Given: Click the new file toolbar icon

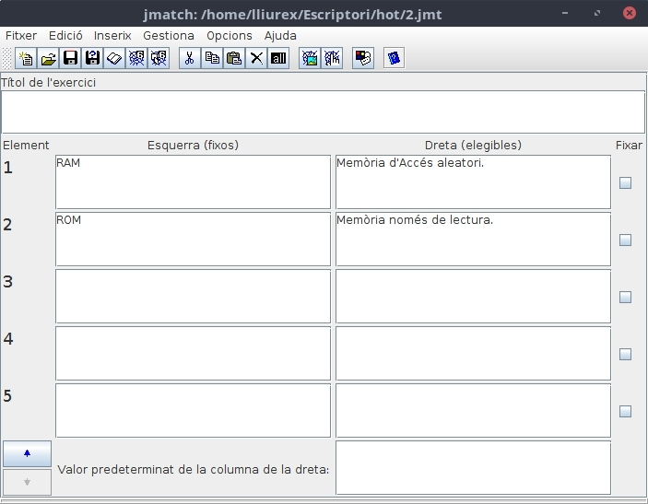Looking at the screenshot, I should click(26, 58).
